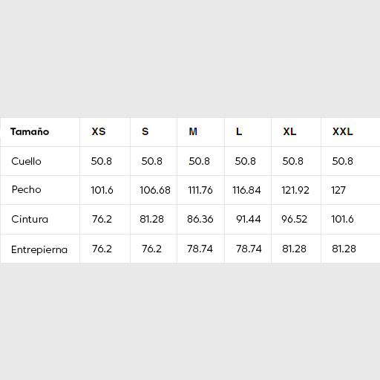Select the XXL size column header
Image resolution: width=380 pixels, height=380 pixels.
click(x=343, y=131)
